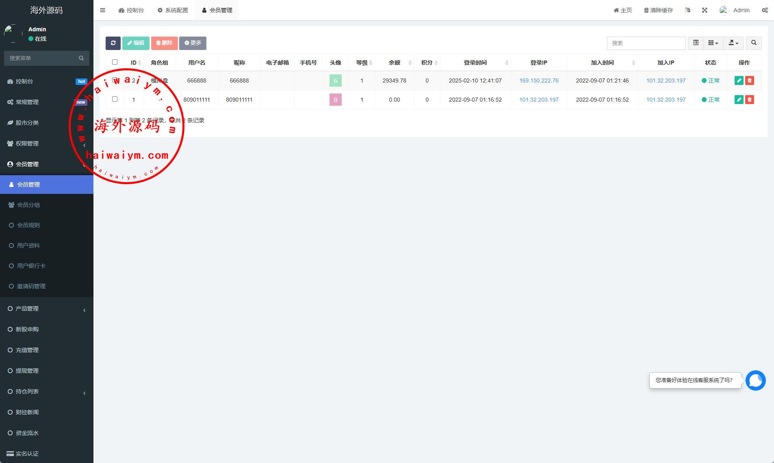Expand the 产品管理 sidebar menu
Viewport: 774px width, 463px height.
click(47, 309)
